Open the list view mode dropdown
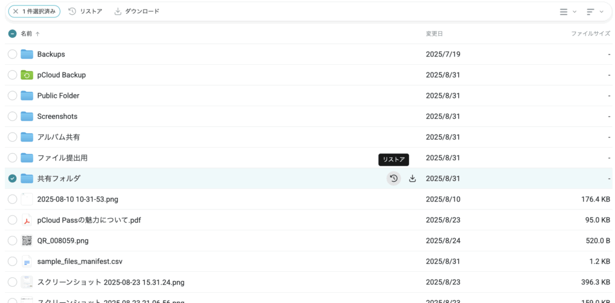Viewport: 615px width, 303px height. [x=567, y=11]
